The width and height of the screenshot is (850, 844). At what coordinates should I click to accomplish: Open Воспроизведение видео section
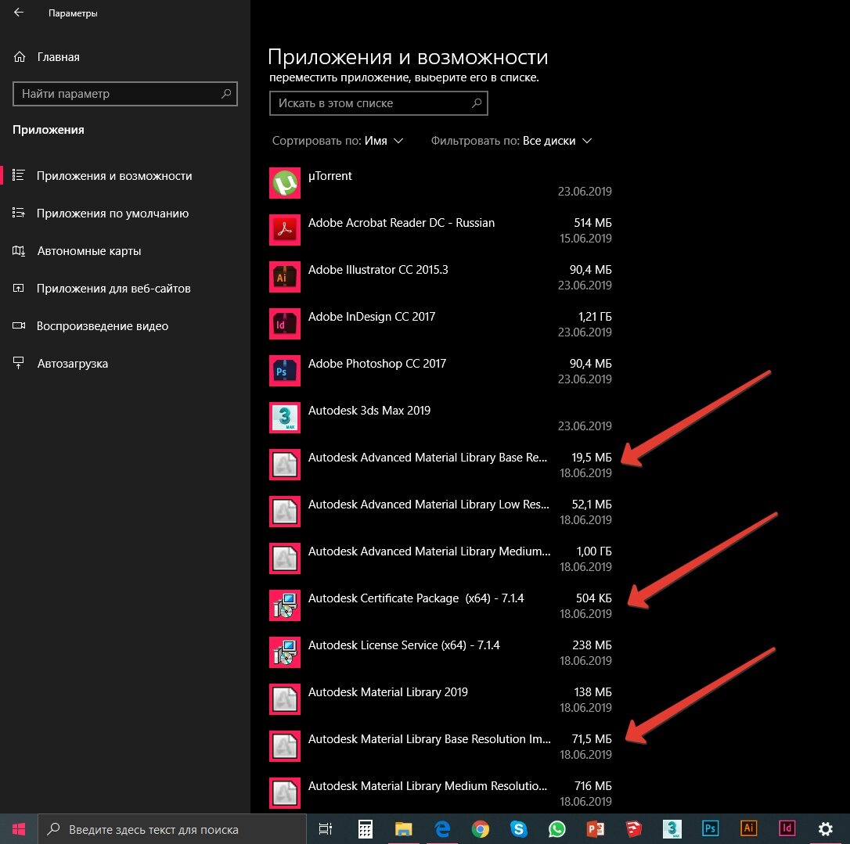tap(91, 326)
